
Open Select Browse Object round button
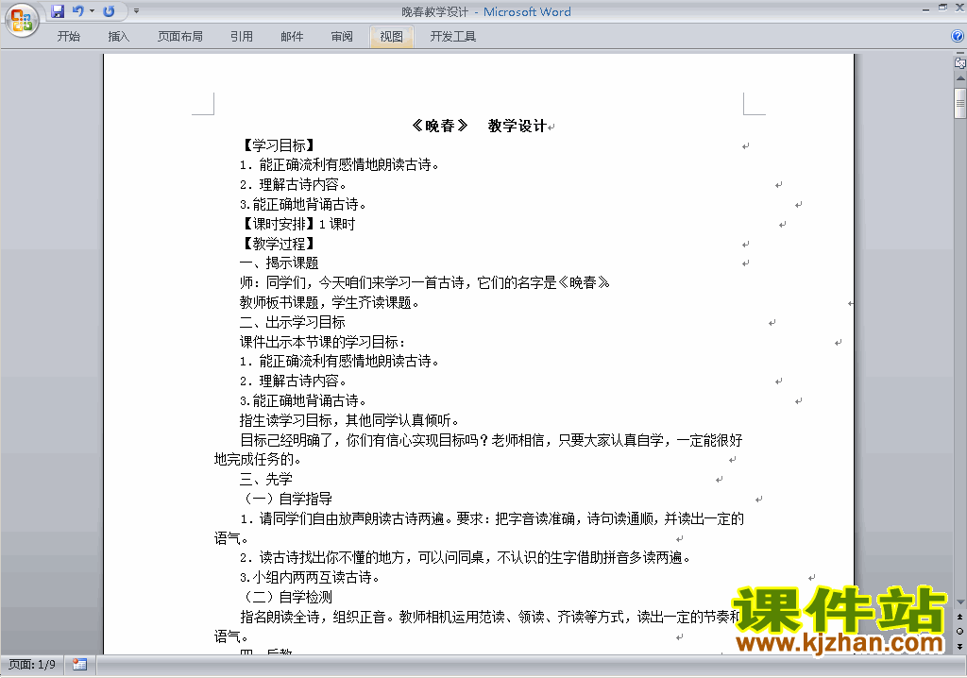959,631
